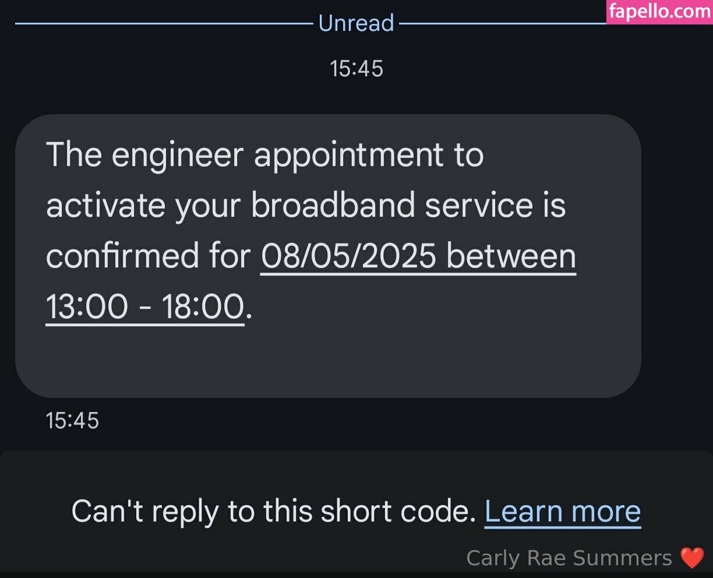The height and width of the screenshot is (578, 713).
Task: Tap the underlined 08/05/2025 date link
Action: click(348, 256)
